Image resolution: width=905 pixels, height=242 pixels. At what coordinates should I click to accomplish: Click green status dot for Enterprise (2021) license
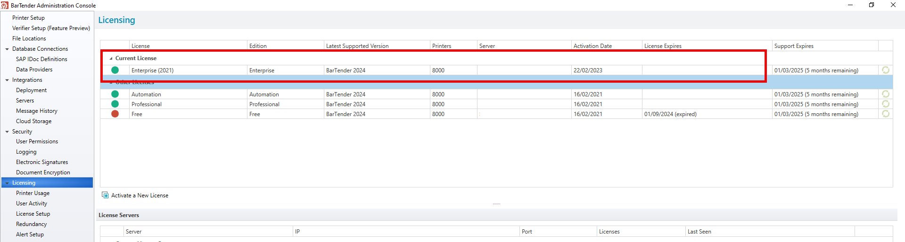click(115, 70)
